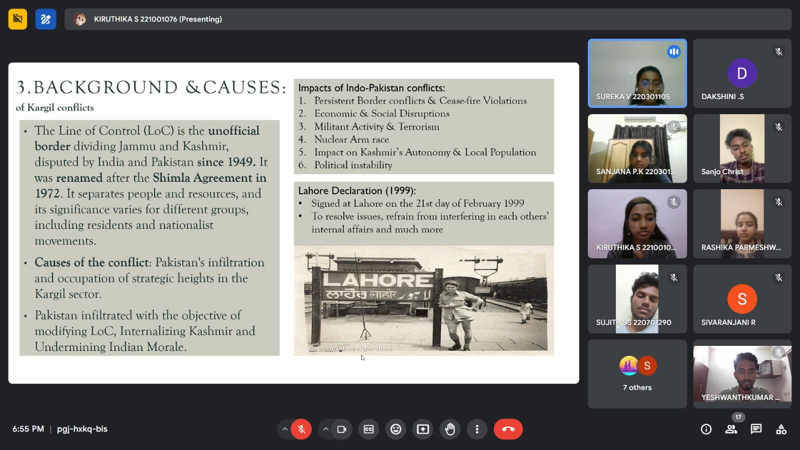Select SUJITH SS participant tile
The height and width of the screenshot is (450, 800).
tap(637, 299)
